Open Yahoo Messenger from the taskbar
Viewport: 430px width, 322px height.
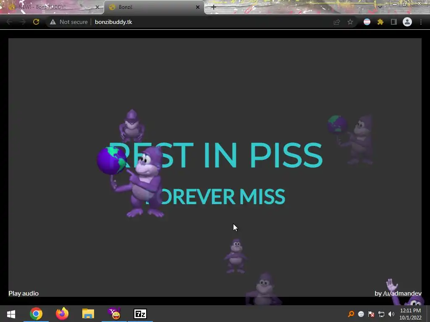click(114, 314)
